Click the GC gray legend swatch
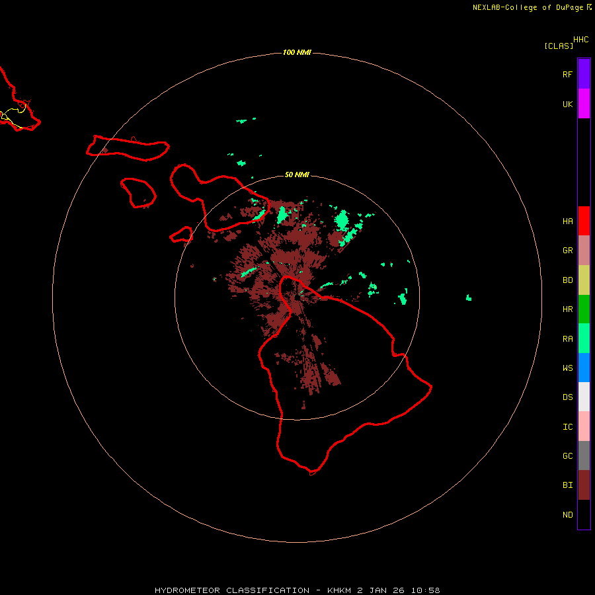595x595 pixels. [584, 456]
